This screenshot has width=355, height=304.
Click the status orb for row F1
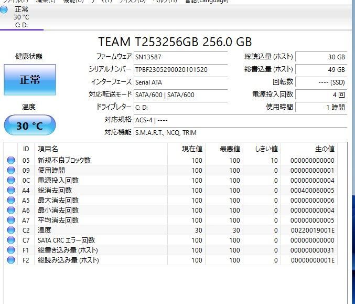point(11,250)
